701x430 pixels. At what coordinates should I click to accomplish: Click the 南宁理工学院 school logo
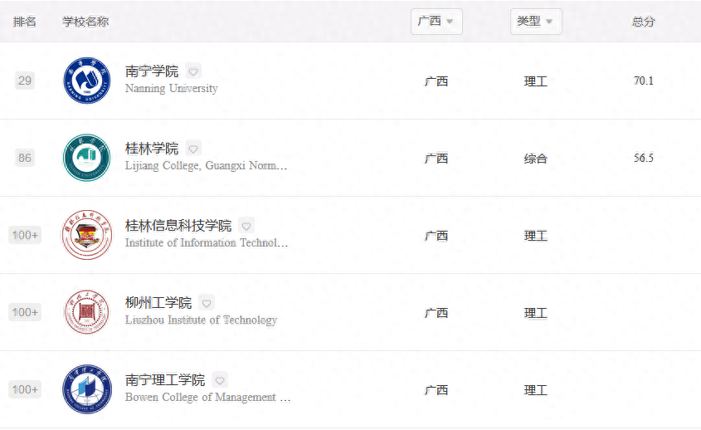coord(87,389)
